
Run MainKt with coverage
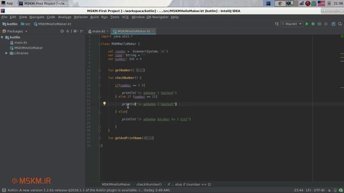pyautogui.click(x=319, y=24)
